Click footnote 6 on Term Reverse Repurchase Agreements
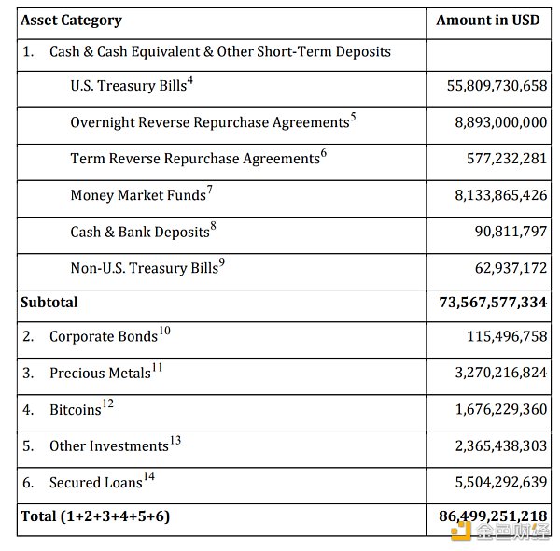 click(323, 153)
